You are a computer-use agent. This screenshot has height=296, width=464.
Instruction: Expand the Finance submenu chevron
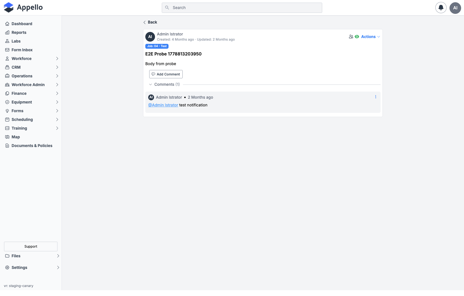pos(57,94)
